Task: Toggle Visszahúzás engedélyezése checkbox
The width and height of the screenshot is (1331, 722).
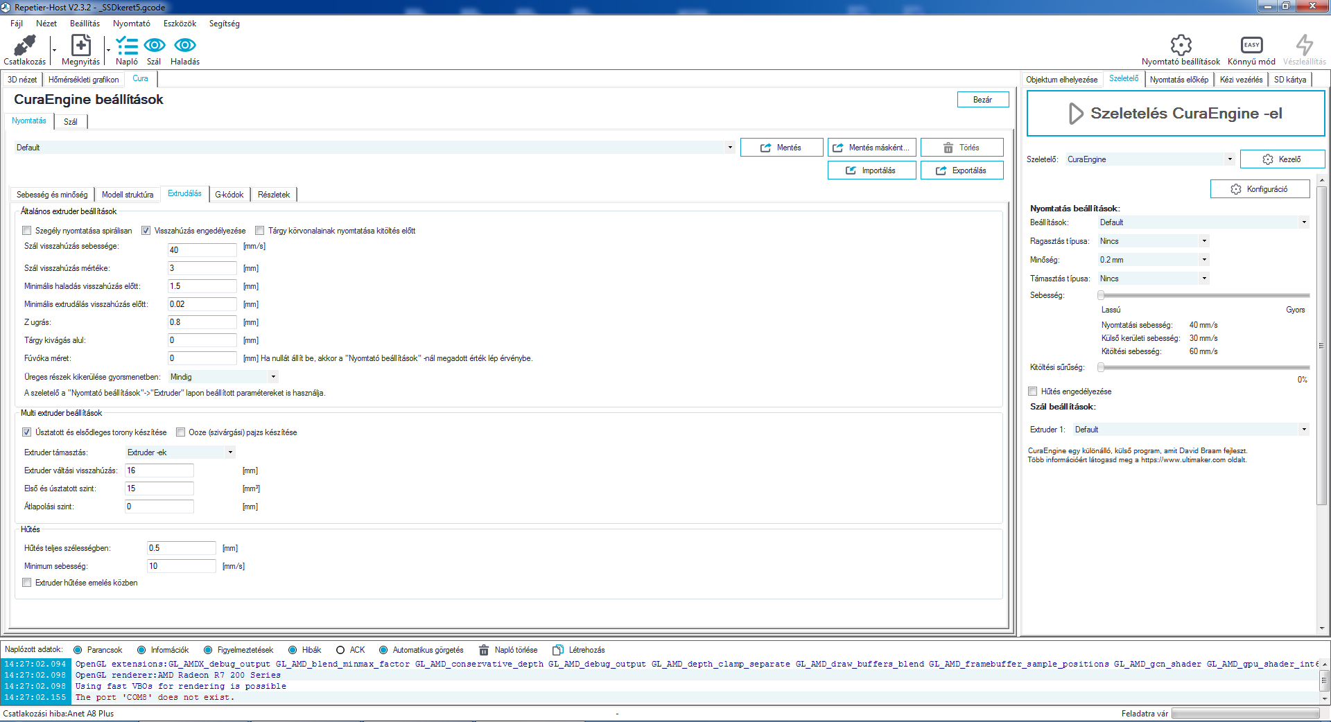Action: 146,231
